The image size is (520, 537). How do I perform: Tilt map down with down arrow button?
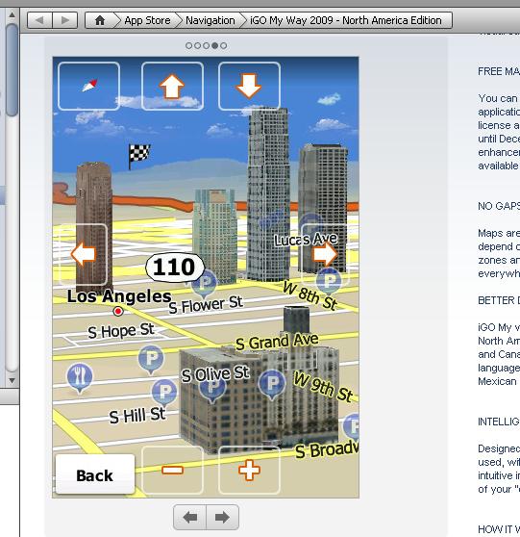[x=249, y=86]
